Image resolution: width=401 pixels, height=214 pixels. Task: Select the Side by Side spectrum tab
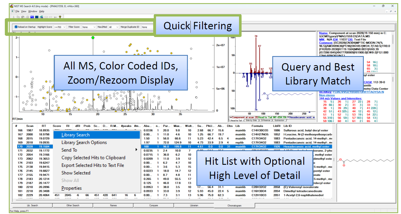pyautogui.click(x=252, y=120)
